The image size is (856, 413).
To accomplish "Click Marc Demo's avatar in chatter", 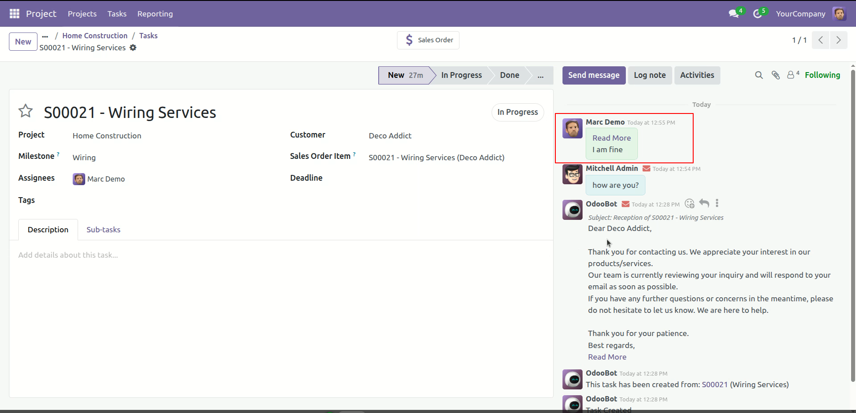I will pos(572,128).
